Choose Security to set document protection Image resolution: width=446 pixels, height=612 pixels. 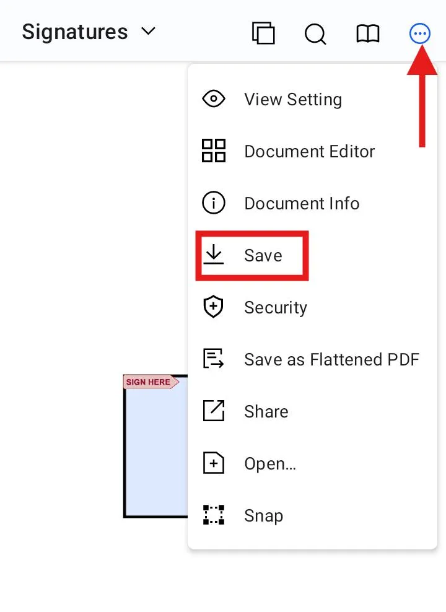tap(276, 307)
